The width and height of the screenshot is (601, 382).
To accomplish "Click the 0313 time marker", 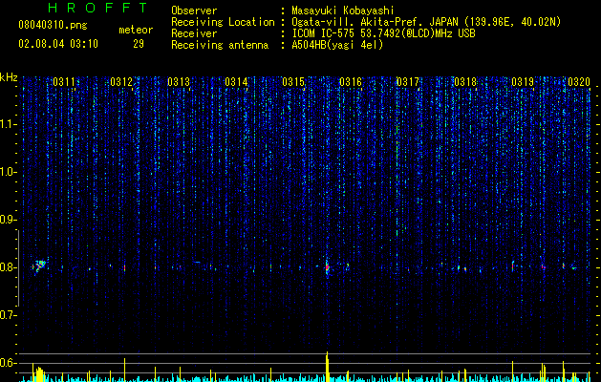I will coord(179,82).
